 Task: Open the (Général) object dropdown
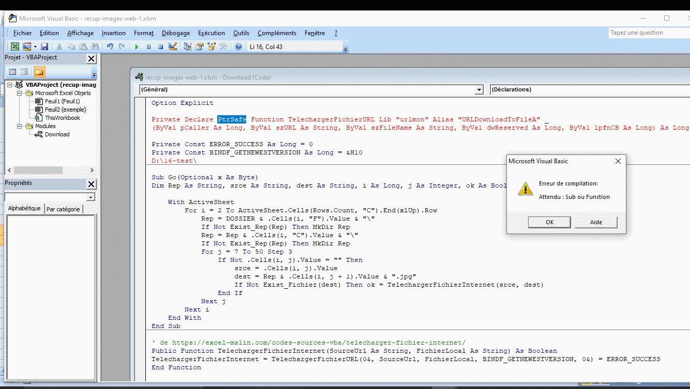pyautogui.click(x=478, y=90)
